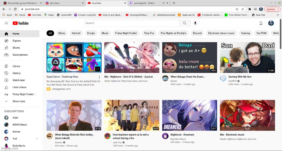This screenshot has width=282, height=151.
Task: Open Free Online Tax bookmark
Action: [x=237, y=15]
